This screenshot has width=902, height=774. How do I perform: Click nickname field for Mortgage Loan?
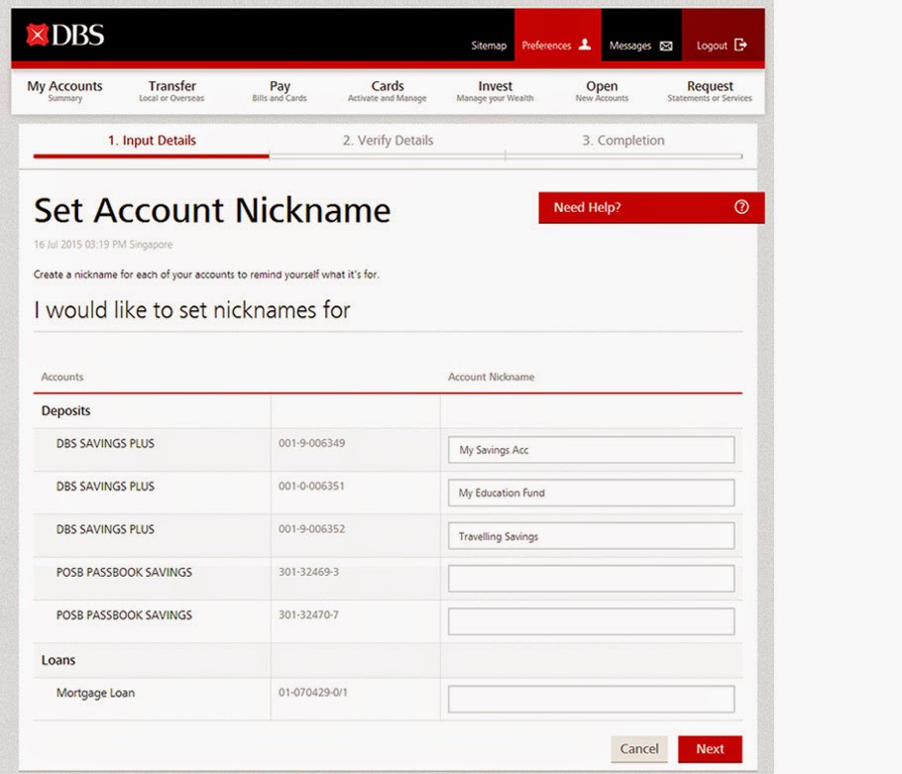pyautogui.click(x=591, y=700)
